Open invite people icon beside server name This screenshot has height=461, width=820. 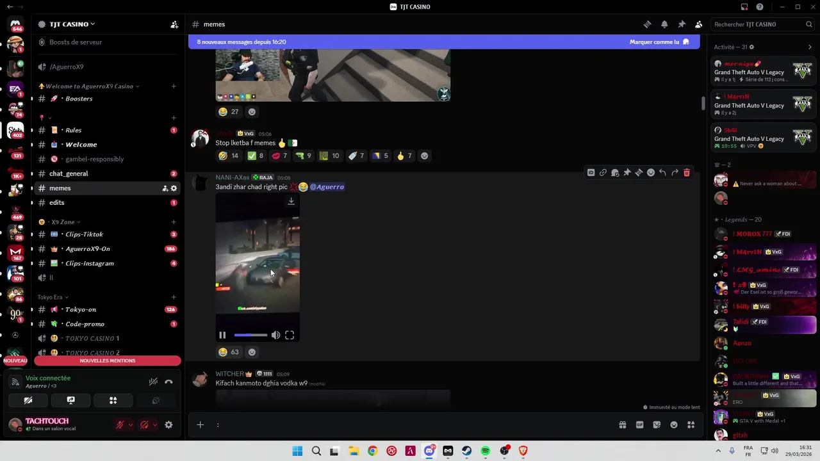[174, 24]
